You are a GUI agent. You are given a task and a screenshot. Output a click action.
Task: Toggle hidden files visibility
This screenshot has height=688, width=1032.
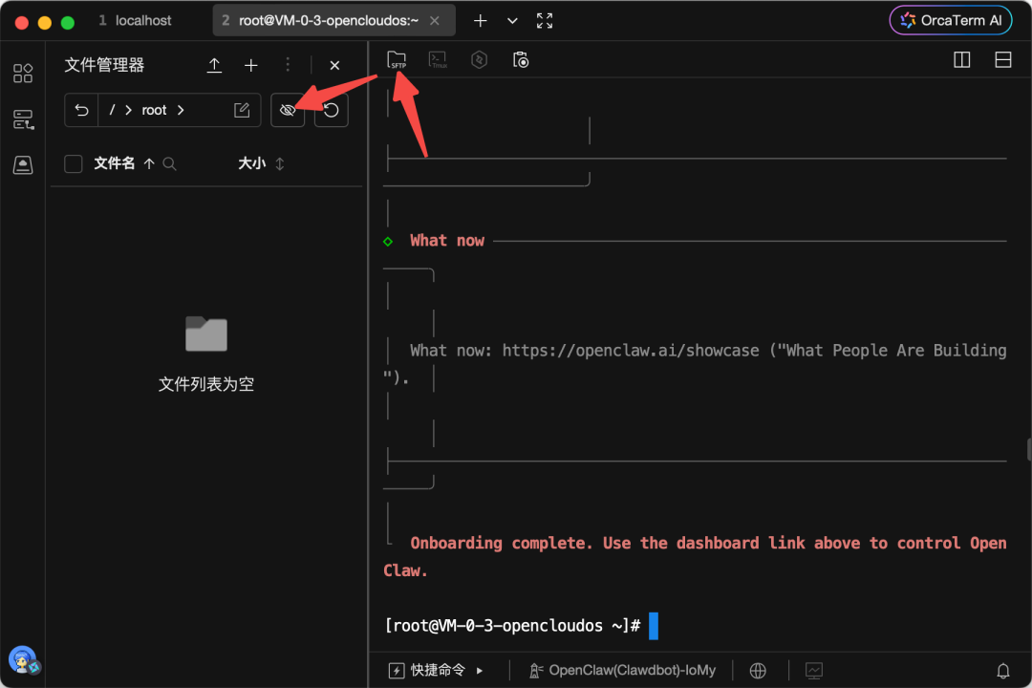tap(288, 110)
